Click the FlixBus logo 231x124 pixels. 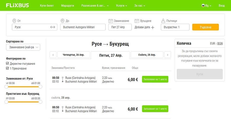17,5
